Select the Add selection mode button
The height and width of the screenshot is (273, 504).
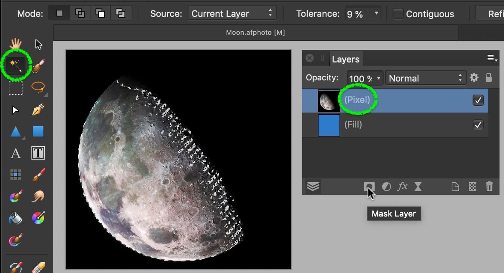[80, 13]
